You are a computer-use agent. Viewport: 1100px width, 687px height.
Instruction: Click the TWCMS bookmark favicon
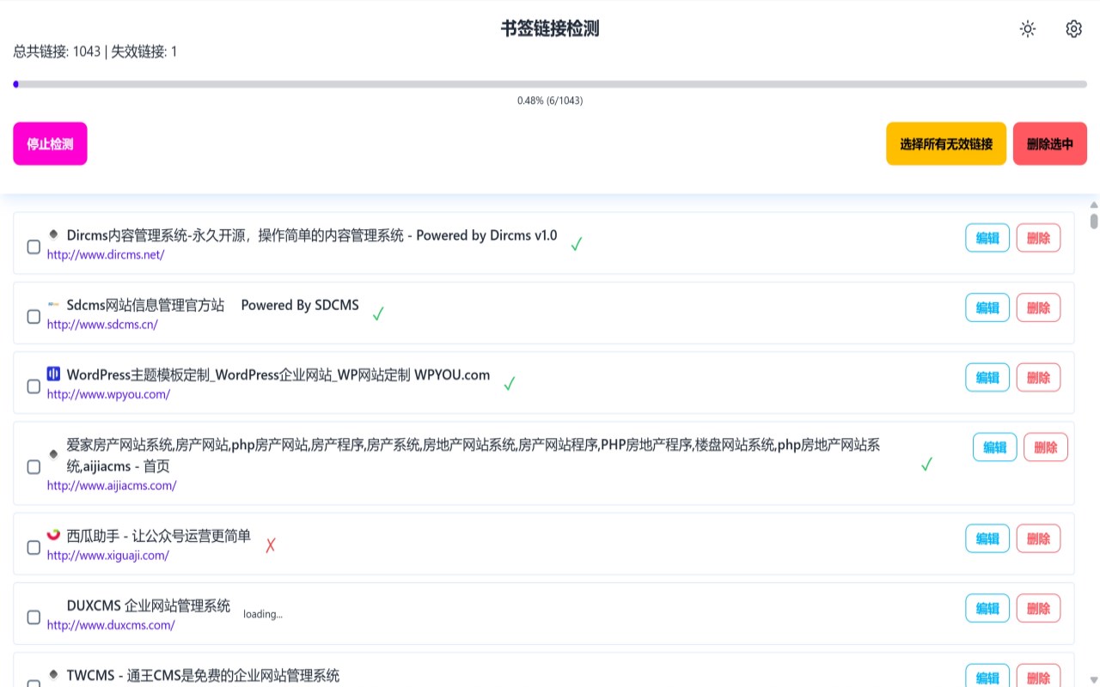click(x=54, y=675)
